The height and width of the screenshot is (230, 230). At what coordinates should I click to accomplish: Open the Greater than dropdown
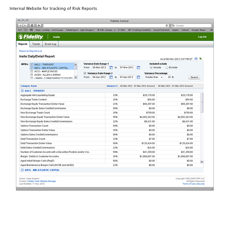click(x=161, y=77)
